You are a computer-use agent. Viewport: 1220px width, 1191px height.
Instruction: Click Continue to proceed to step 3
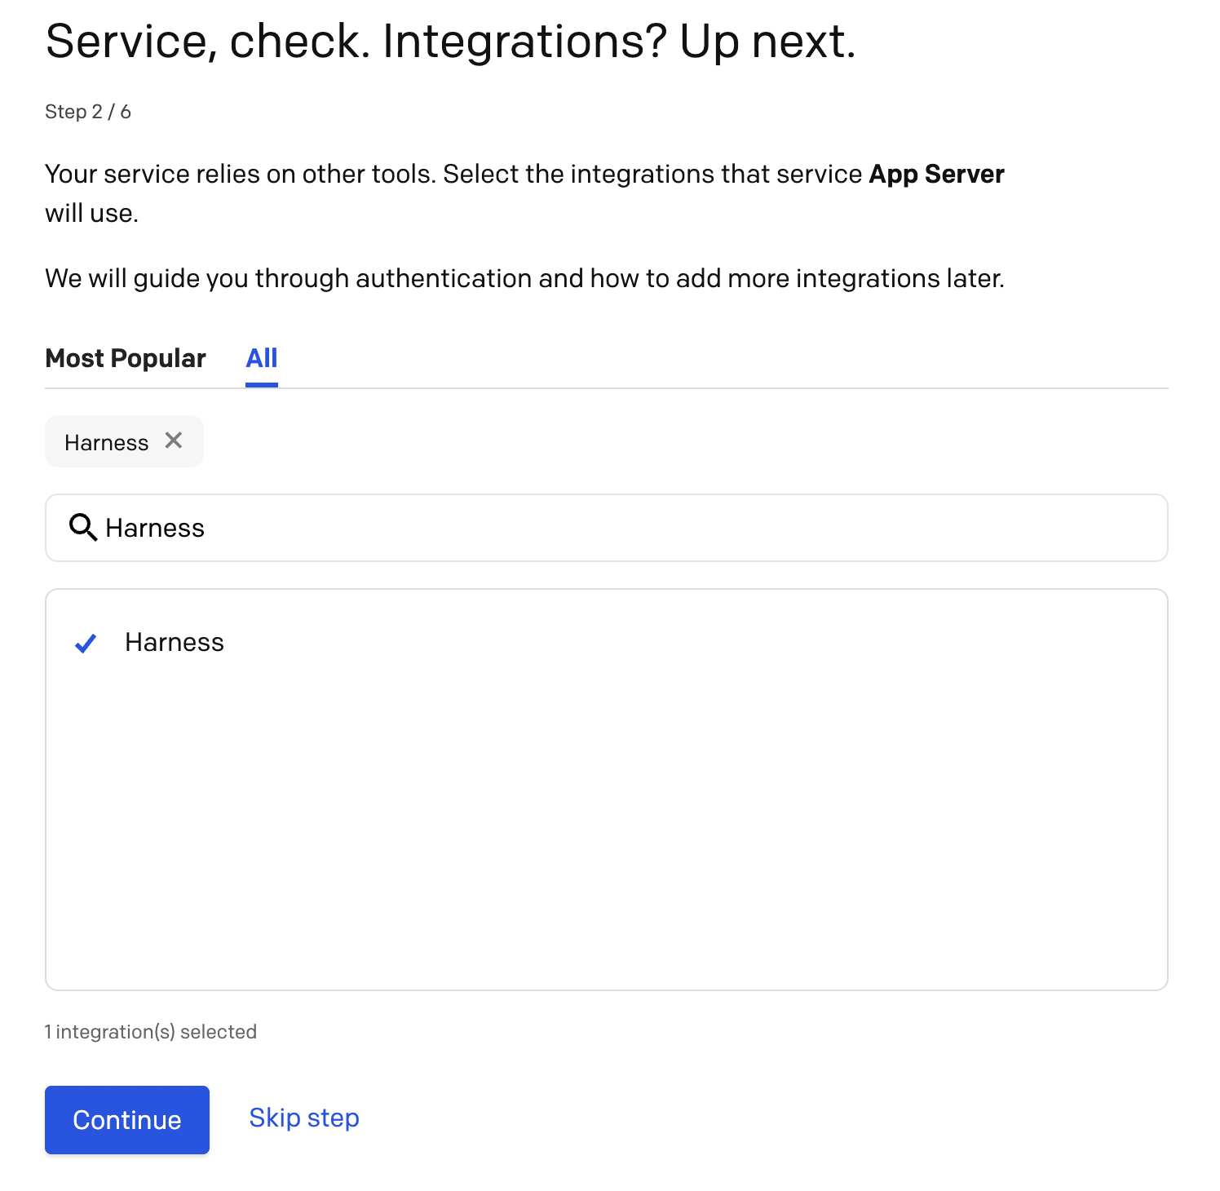(x=126, y=1119)
